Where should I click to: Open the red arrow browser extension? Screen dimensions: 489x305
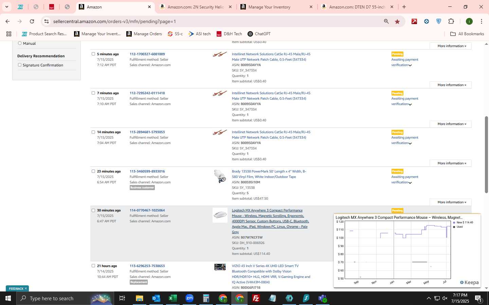tap(414, 21)
